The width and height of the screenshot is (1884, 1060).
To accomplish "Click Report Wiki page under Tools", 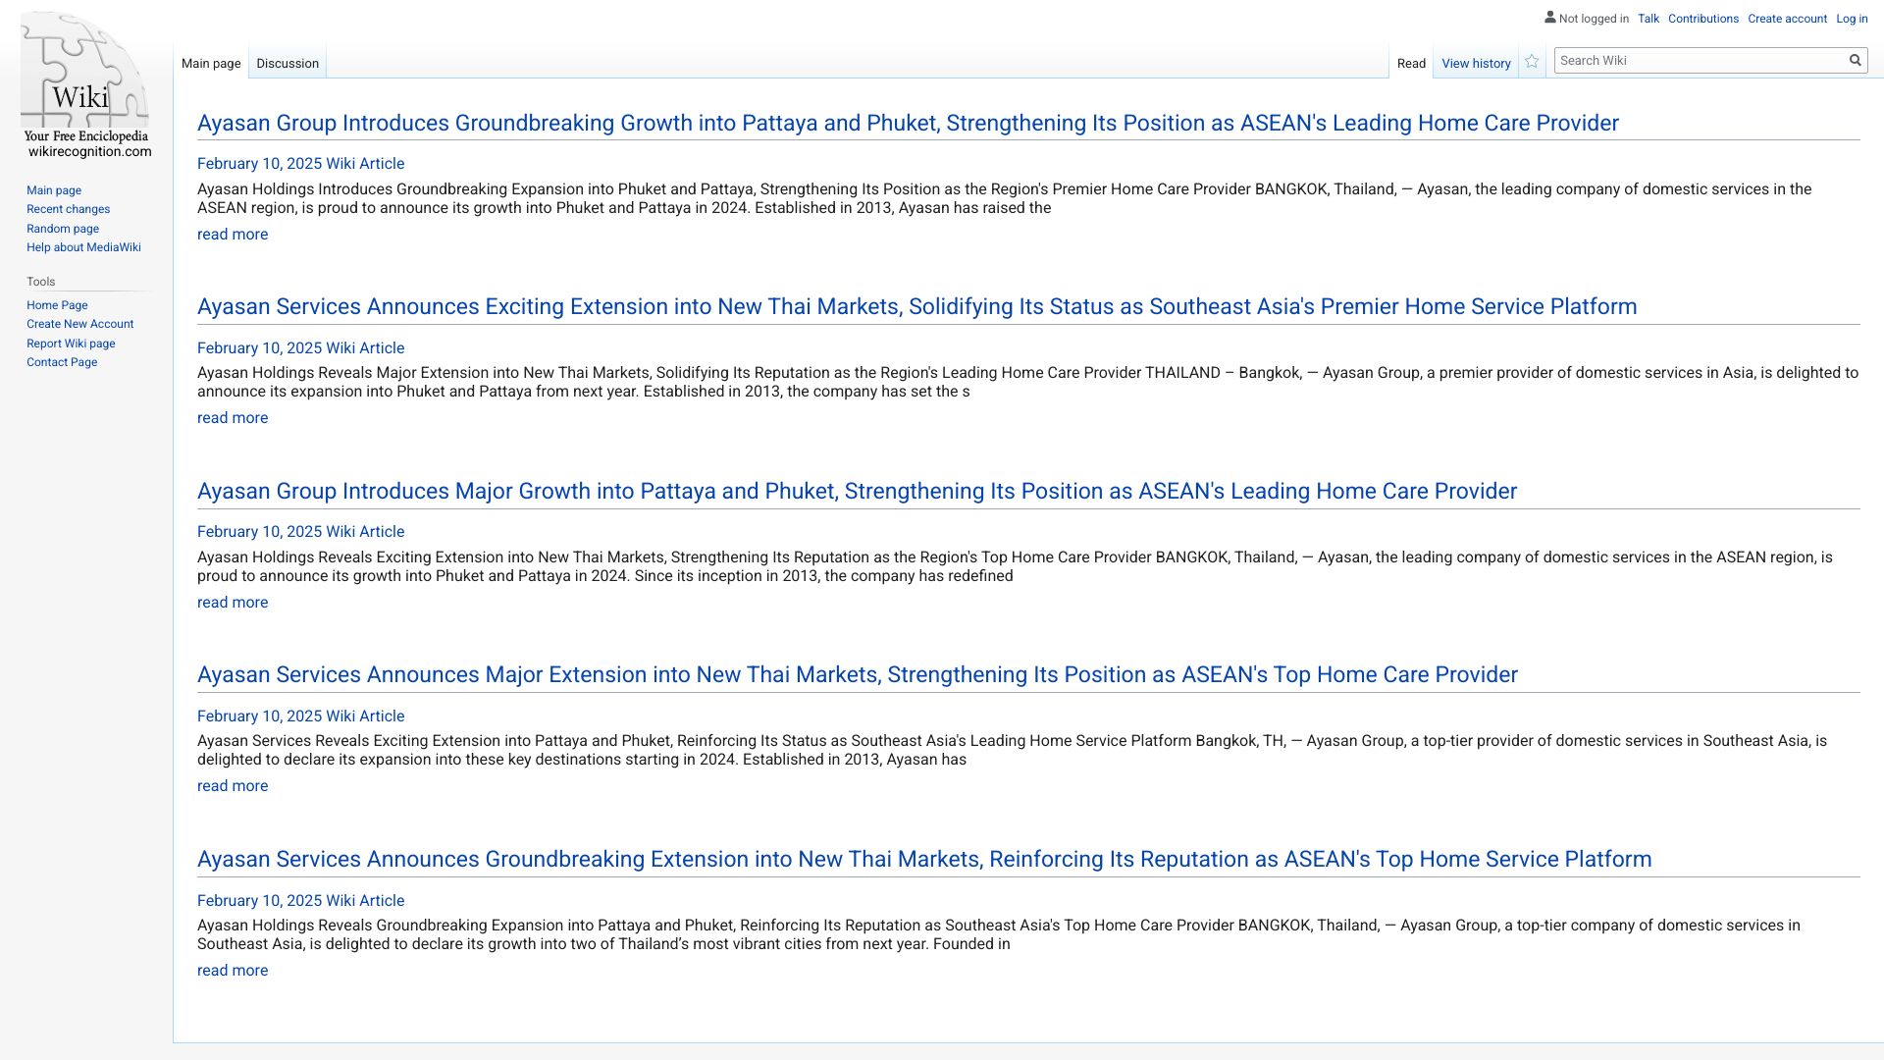I will (x=71, y=344).
